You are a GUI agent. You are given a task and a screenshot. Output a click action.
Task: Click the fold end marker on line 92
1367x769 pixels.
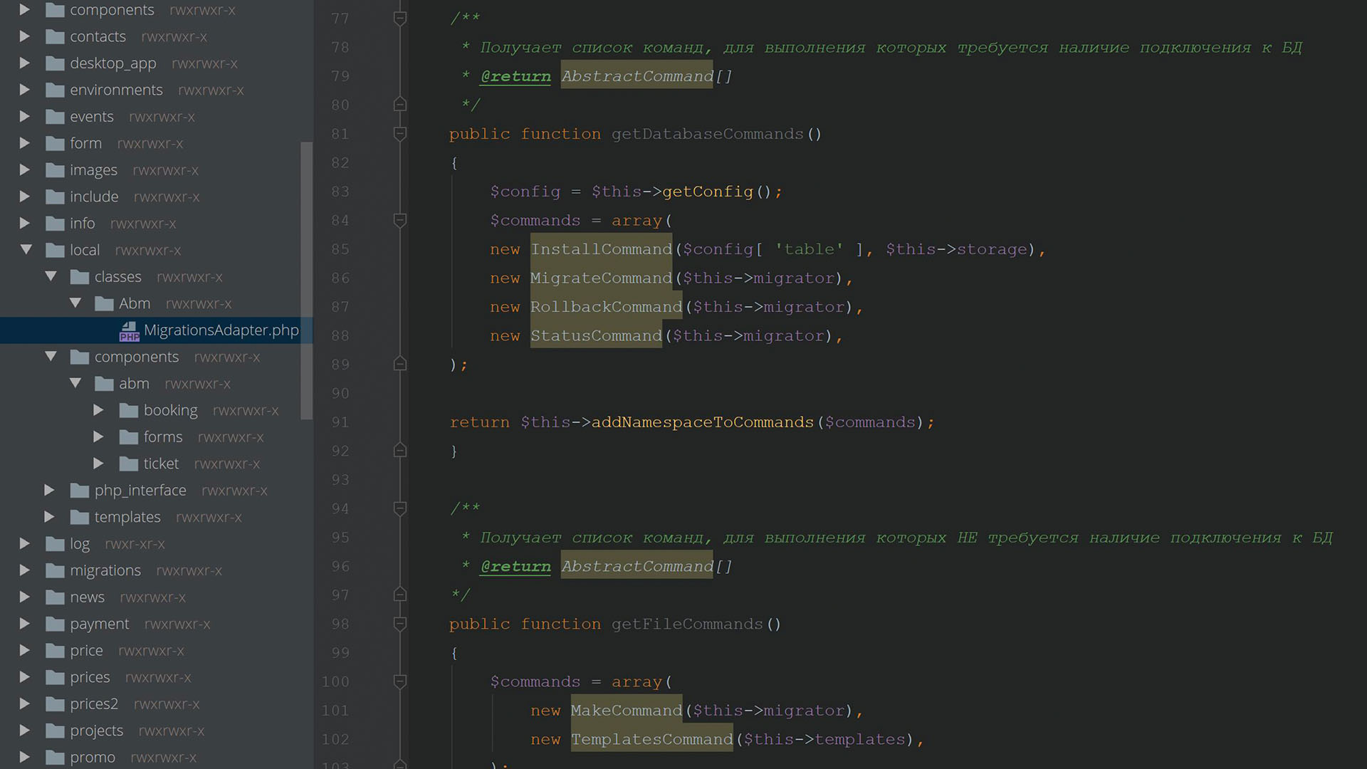(x=400, y=451)
